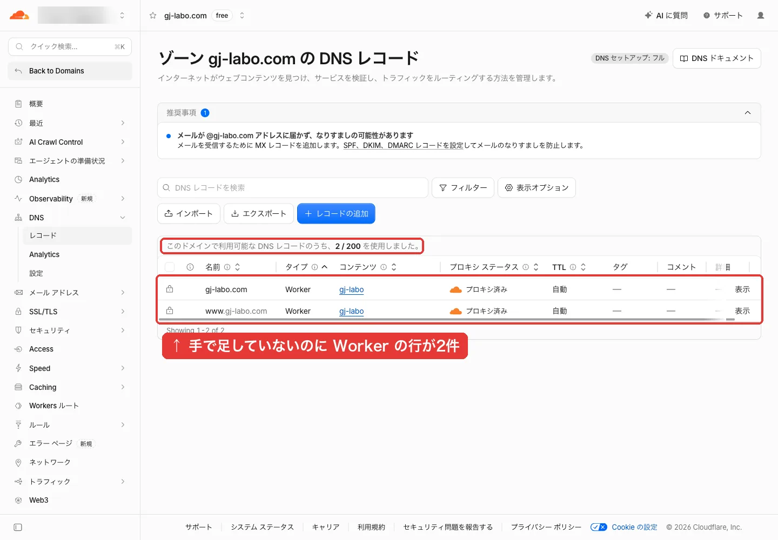This screenshot has height=540, width=778.
Task: Click the インポート button
Action: click(x=189, y=214)
